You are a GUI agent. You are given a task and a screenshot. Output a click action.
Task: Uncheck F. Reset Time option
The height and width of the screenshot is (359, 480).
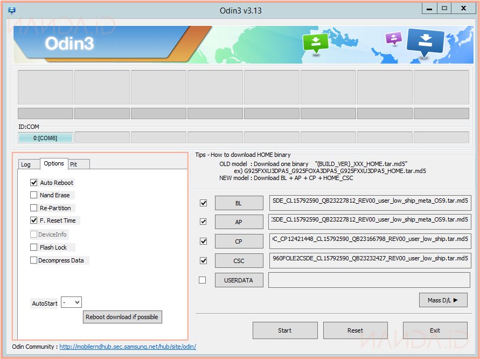(34, 220)
